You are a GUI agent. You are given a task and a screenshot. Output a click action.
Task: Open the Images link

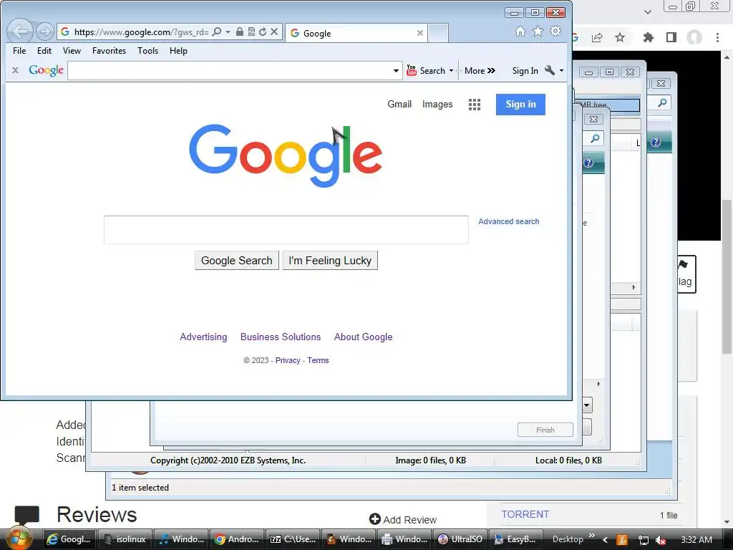coord(437,105)
